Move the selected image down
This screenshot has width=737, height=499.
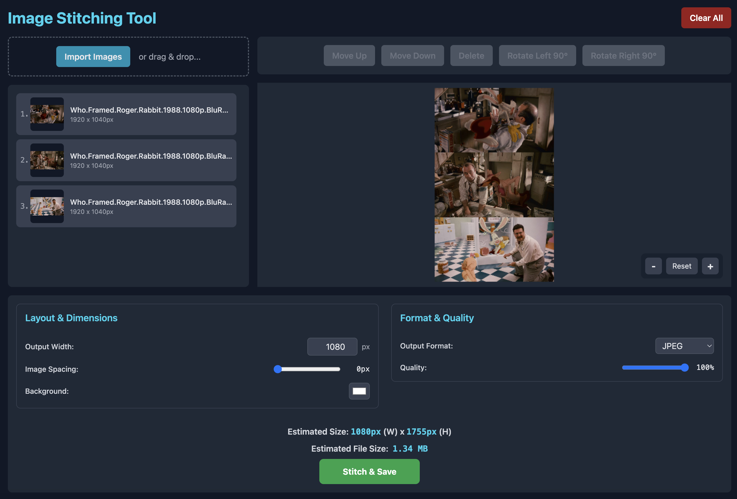(412, 56)
